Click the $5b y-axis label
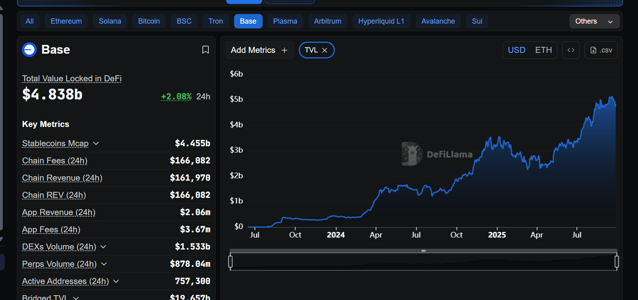638x300 pixels. [236, 99]
